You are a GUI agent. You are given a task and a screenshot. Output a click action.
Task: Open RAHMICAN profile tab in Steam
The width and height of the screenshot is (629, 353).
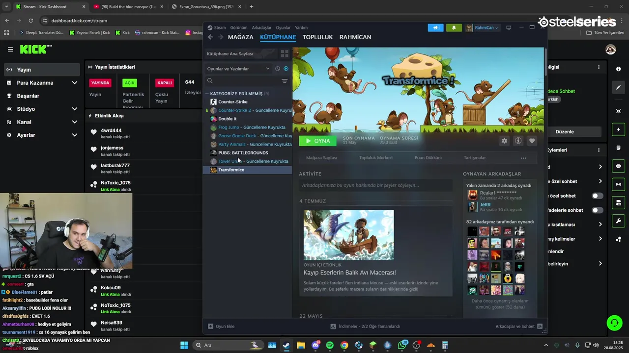pyautogui.click(x=355, y=37)
